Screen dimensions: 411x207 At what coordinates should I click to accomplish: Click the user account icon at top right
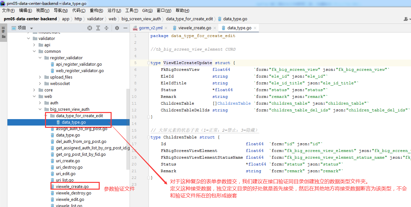pos(406,19)
